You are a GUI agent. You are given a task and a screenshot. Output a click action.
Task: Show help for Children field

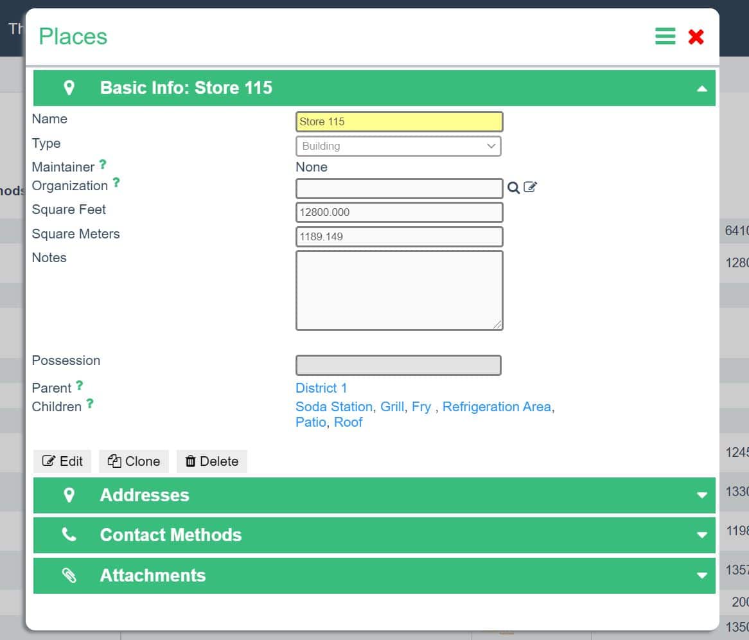pos(90,404)
